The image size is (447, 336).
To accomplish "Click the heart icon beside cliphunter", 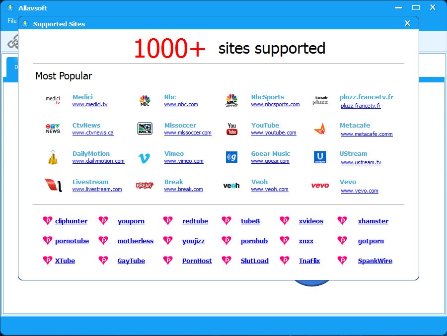I will point(48,220).
